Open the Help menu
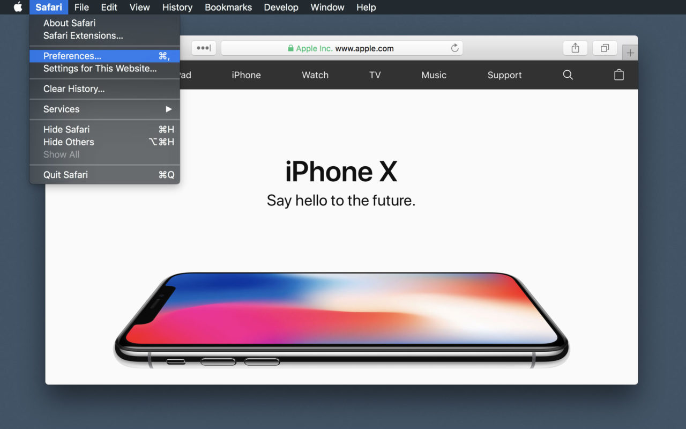686x429 pixels. (366, 7)
